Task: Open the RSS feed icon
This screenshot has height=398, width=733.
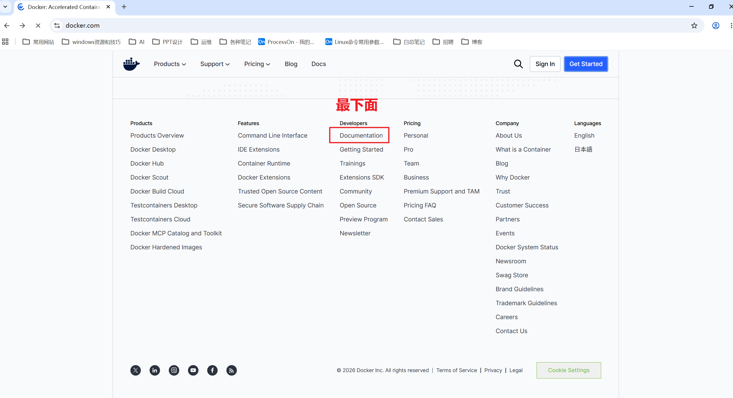Action: 232,370
